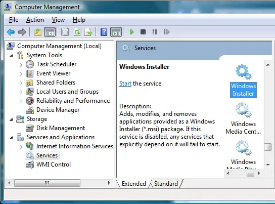The image size is (275, 204).
Task: Click the Forward arrow toolbar button
Action: point(22,32)
